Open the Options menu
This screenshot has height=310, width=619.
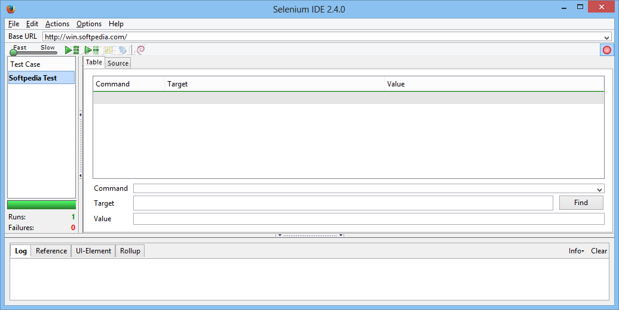click(x=89, y=24)
